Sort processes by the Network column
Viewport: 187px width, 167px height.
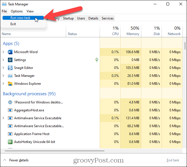point(172,31)
